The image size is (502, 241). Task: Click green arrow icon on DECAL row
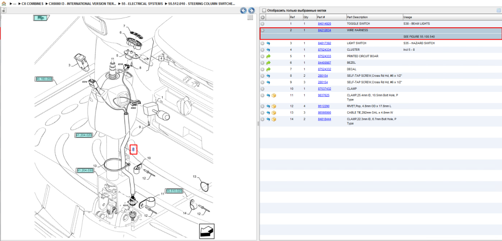(268, 69)
